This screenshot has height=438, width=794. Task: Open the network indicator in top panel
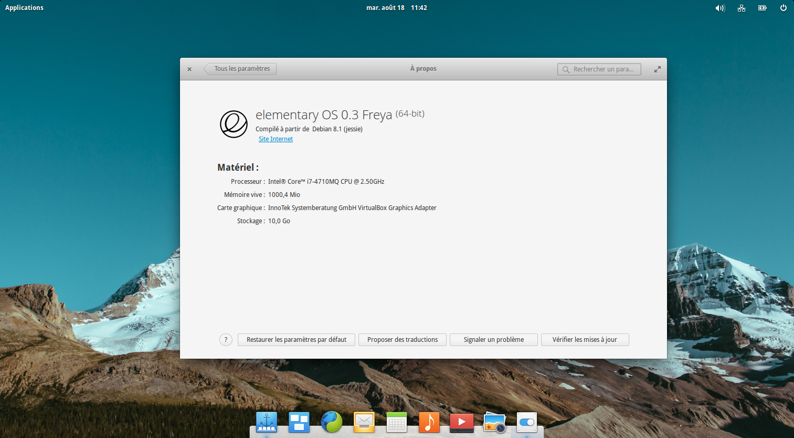point(742,8)
